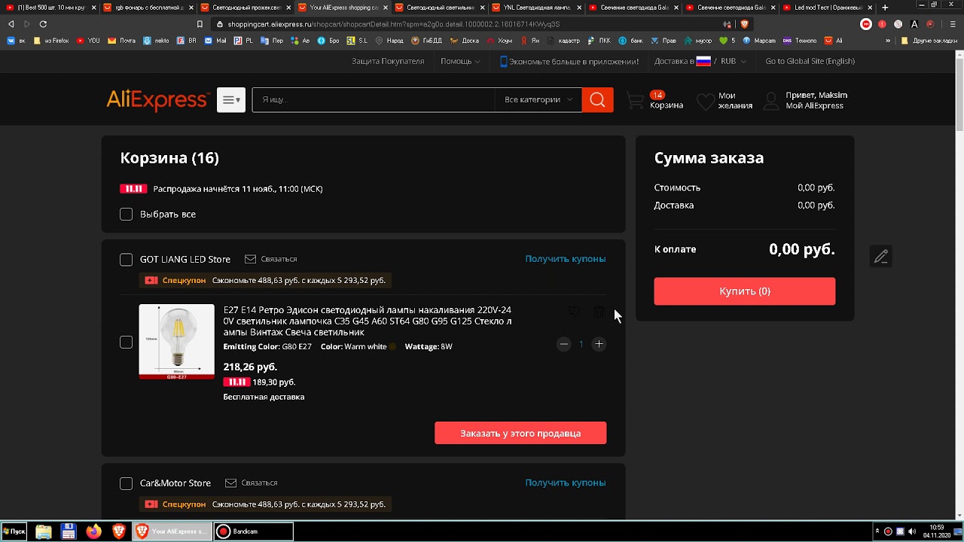964x542 pixels.
Task: Increase quantity of the Edison lamp
Action: (599, 344)
